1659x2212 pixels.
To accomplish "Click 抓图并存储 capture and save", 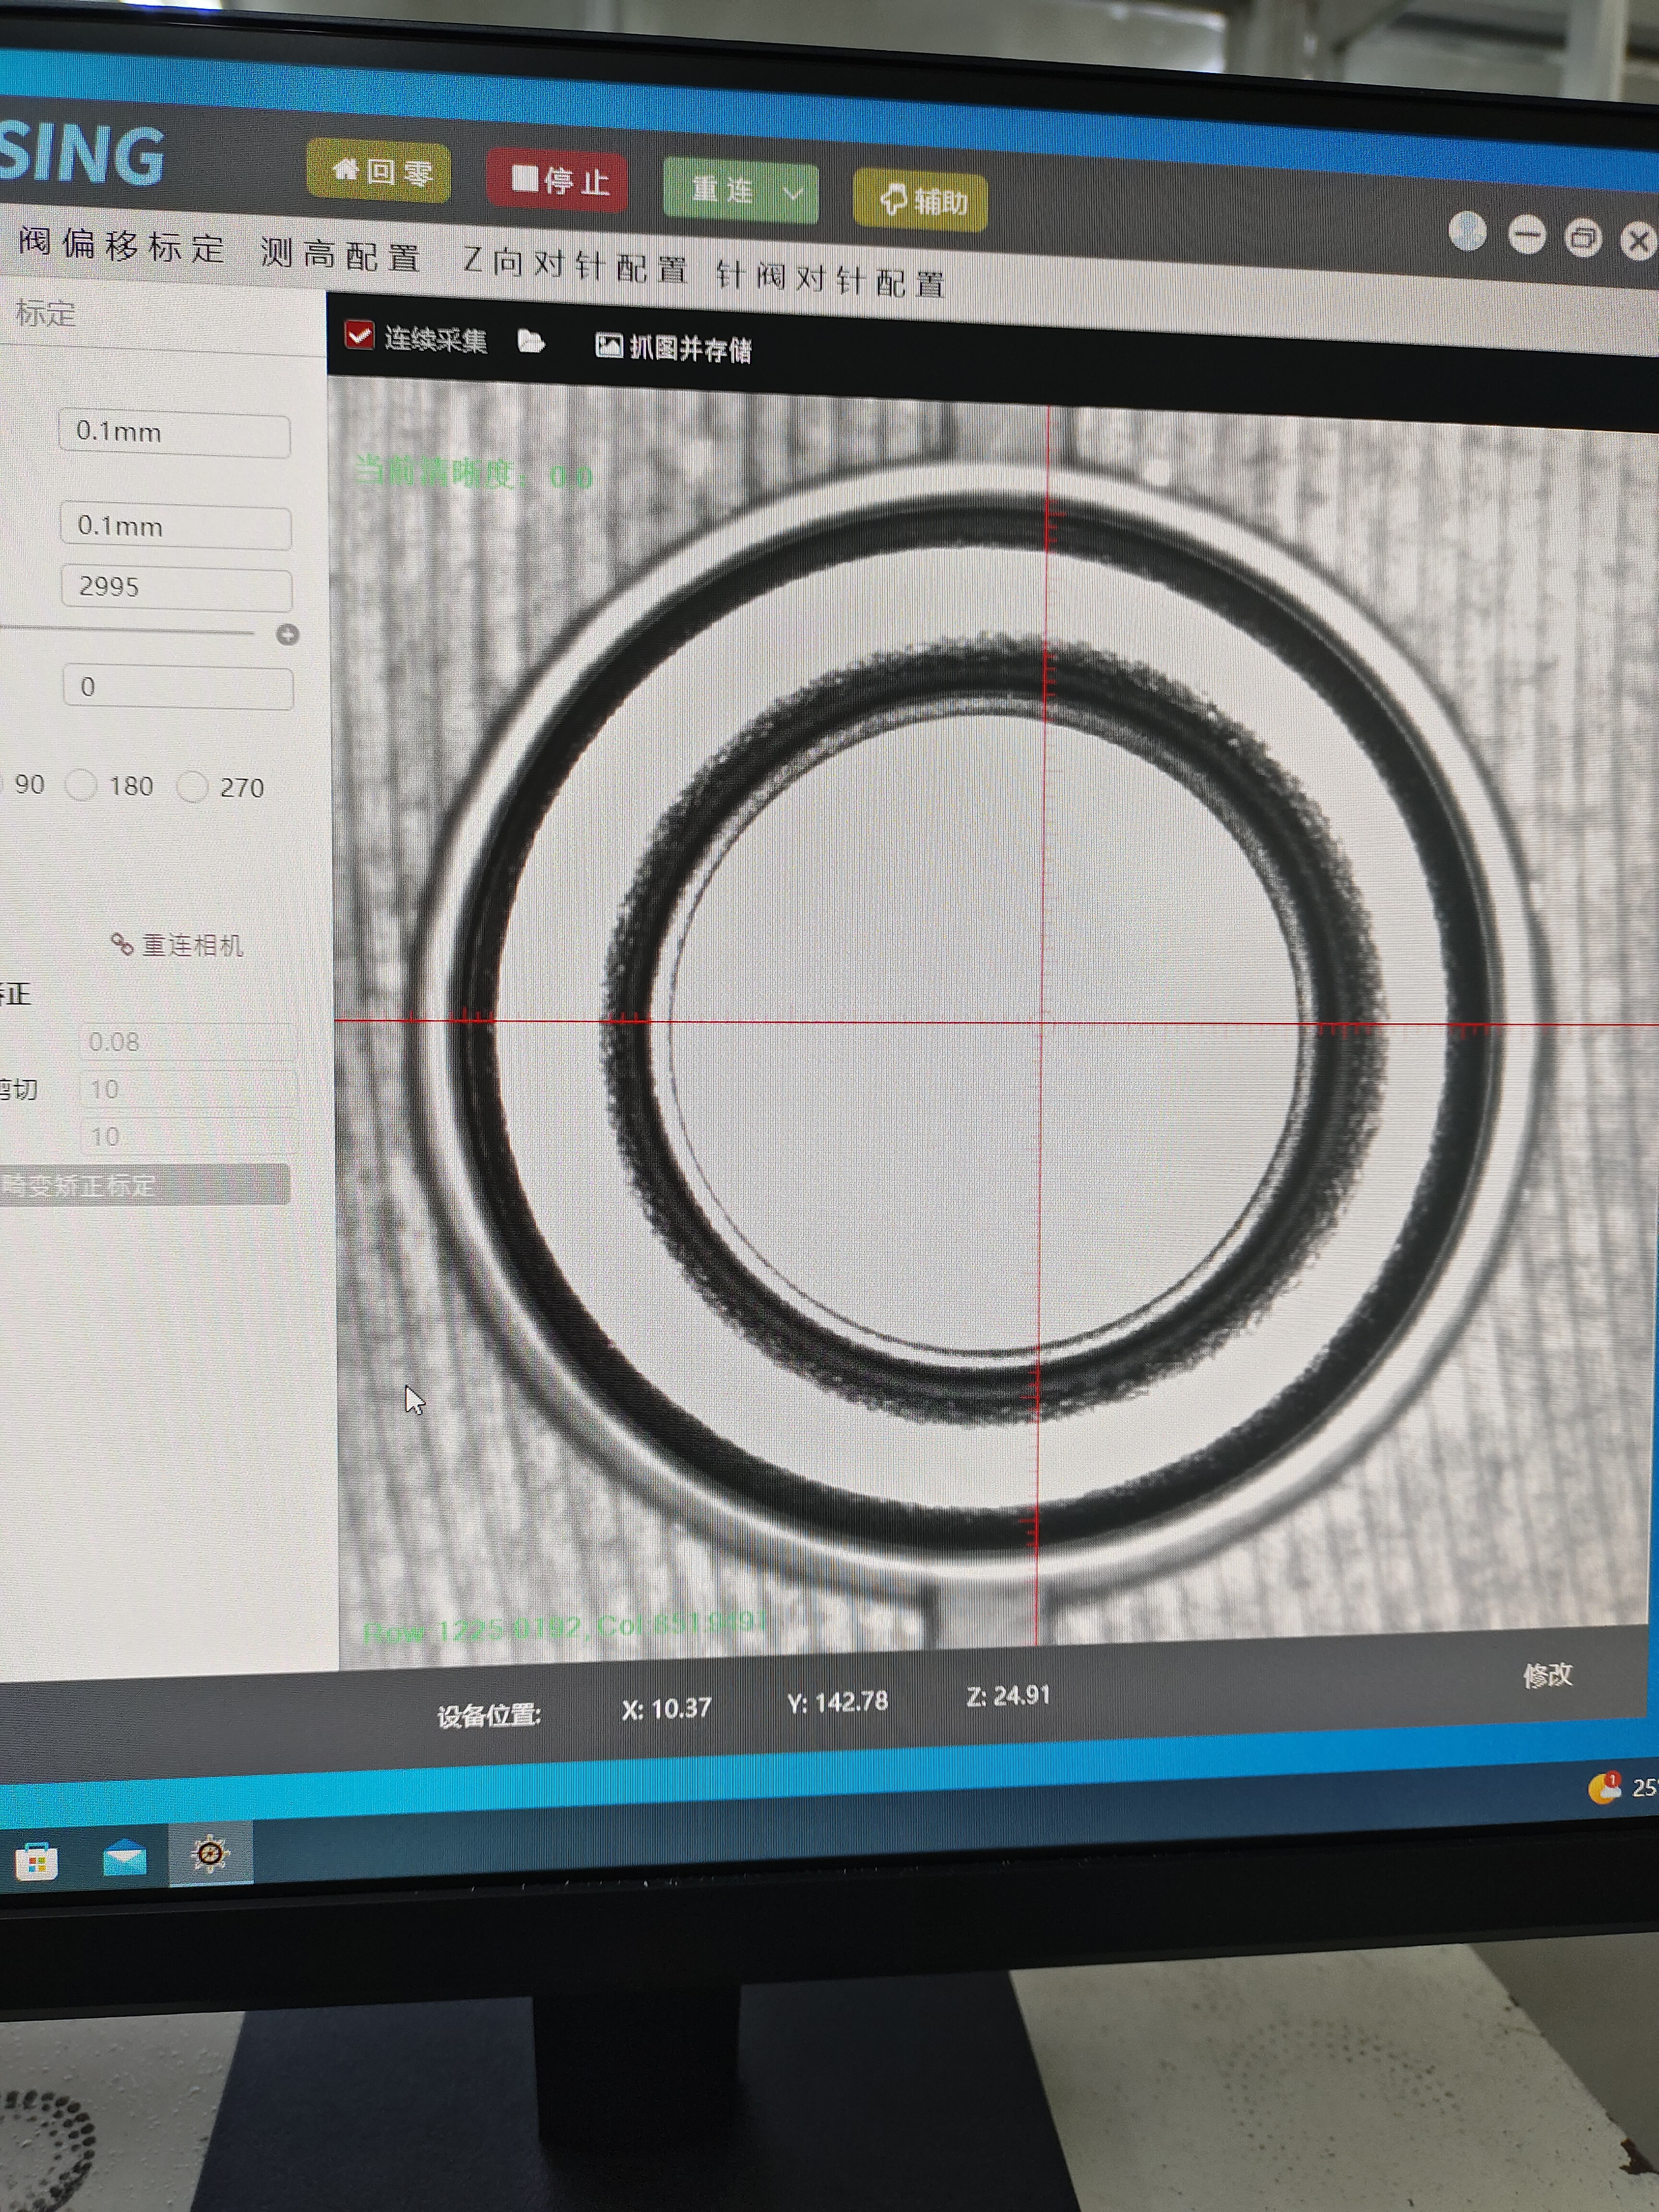I will pos(673,347).
